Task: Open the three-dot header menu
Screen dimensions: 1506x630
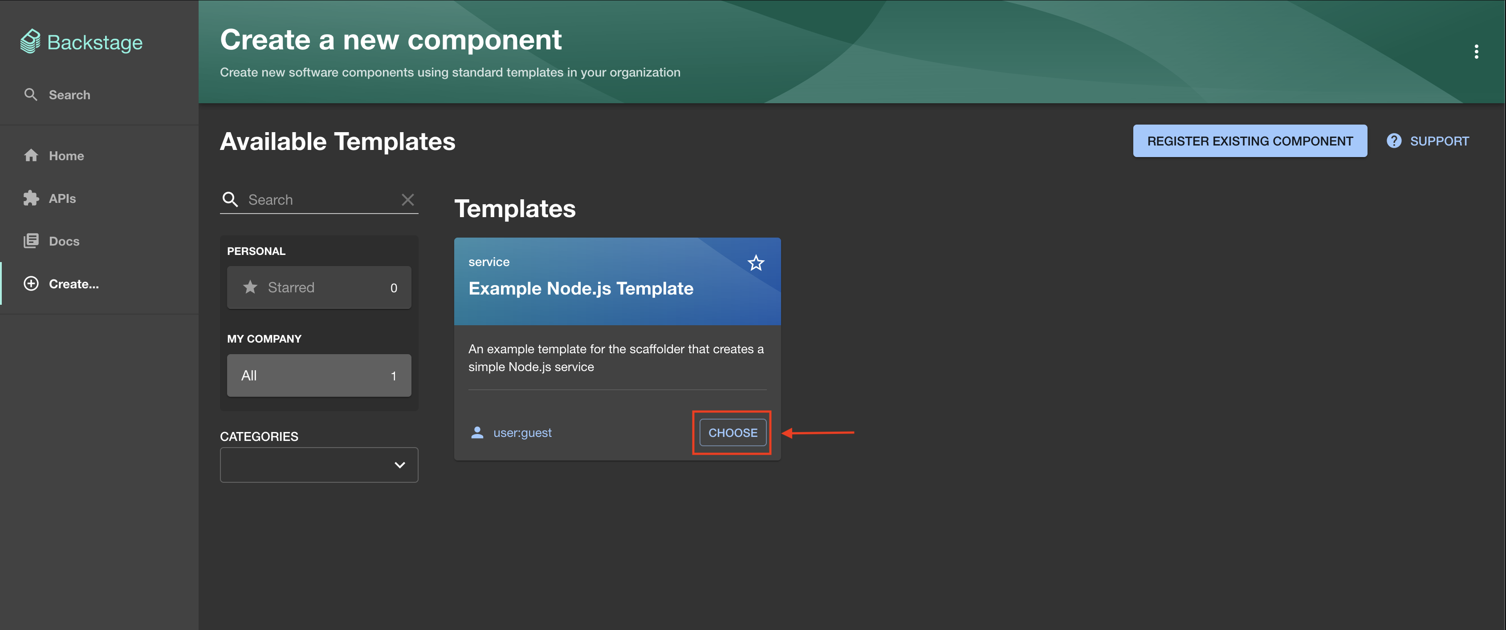Action: [x=1476, y=52]
